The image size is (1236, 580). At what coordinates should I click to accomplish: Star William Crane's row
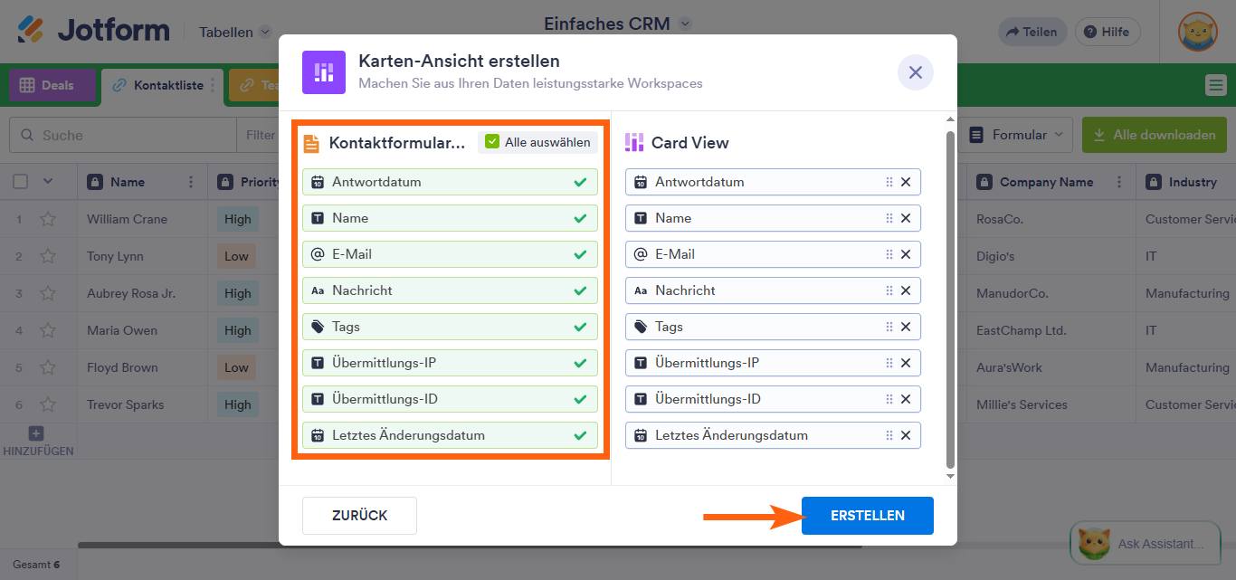point(49,219)
